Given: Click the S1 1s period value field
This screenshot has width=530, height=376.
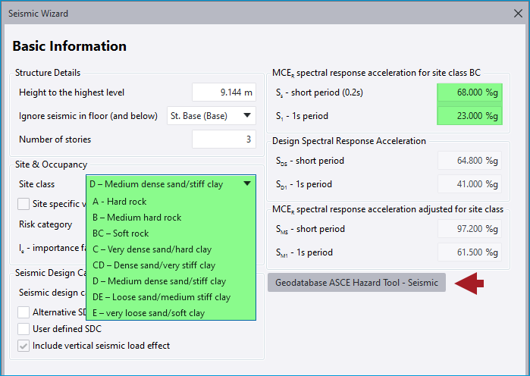Looking at the screenshot, I should pos(469,116).
